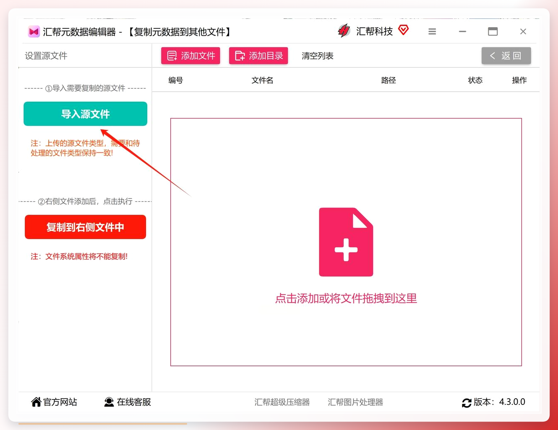Click the 编号 column header

[176, 80]
